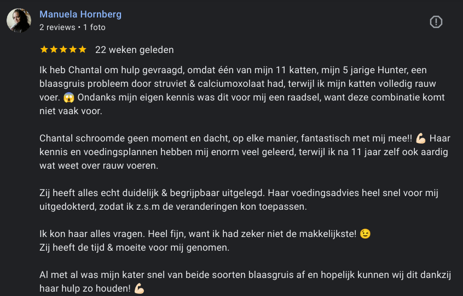Image resolution: width=463 pixels, height=296 pixels.
Task: Click the middle (third) rating star
Action: click(63, 50)
